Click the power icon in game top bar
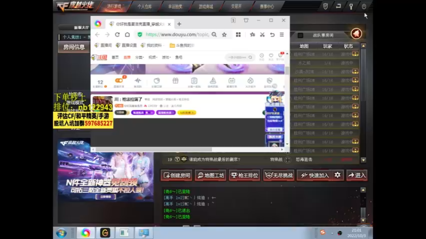The image size is (426, 239). coord(364,6)
